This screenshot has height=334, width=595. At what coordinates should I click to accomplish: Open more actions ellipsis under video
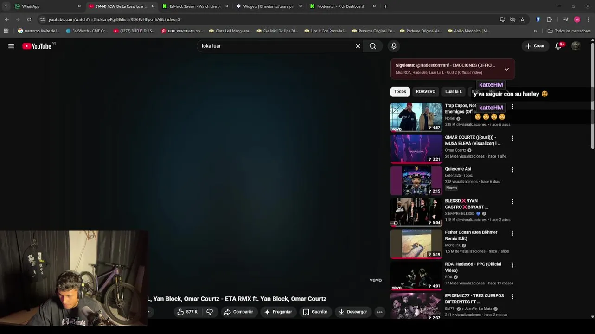(x=380, y=312)
